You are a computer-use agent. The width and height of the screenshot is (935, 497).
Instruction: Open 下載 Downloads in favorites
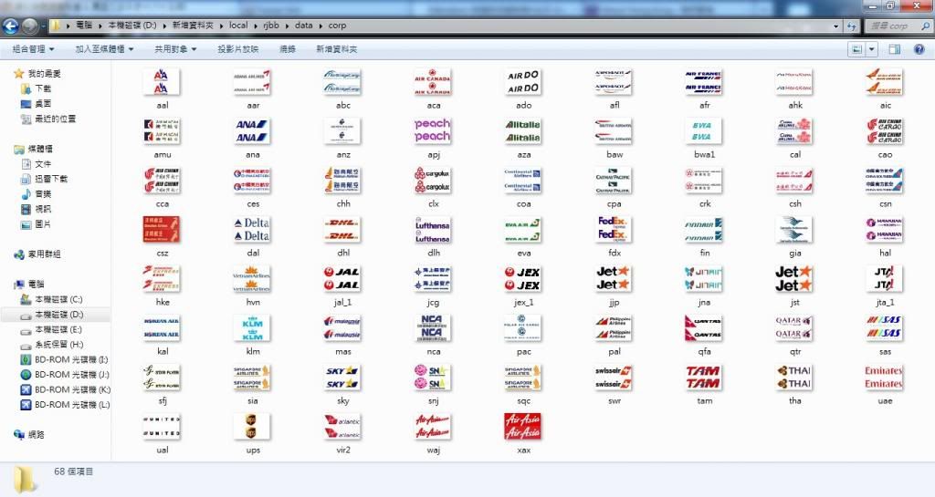click(37, 88)
